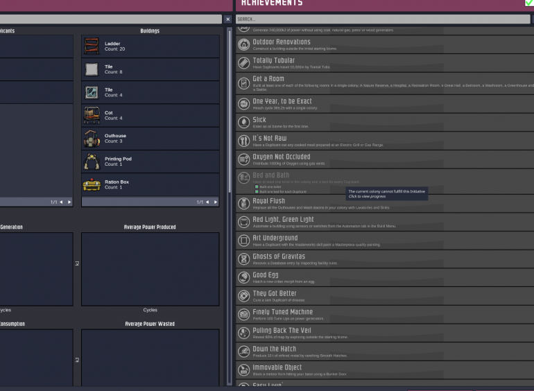The height and width of the screenshot is (391, 534).
Task: Click the Achievements search field
Action: pos(383,19)
